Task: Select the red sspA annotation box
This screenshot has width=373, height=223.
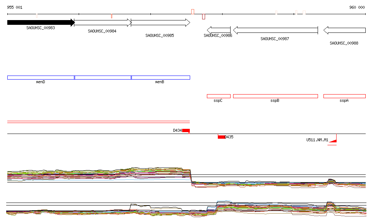Action: click(x=345, y=96)
